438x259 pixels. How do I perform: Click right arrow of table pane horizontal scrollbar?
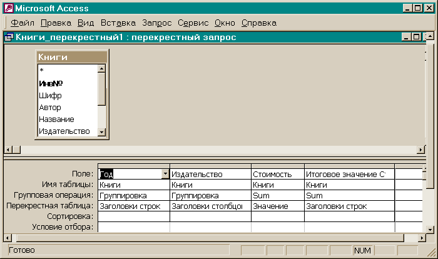[x=420, y=150]
